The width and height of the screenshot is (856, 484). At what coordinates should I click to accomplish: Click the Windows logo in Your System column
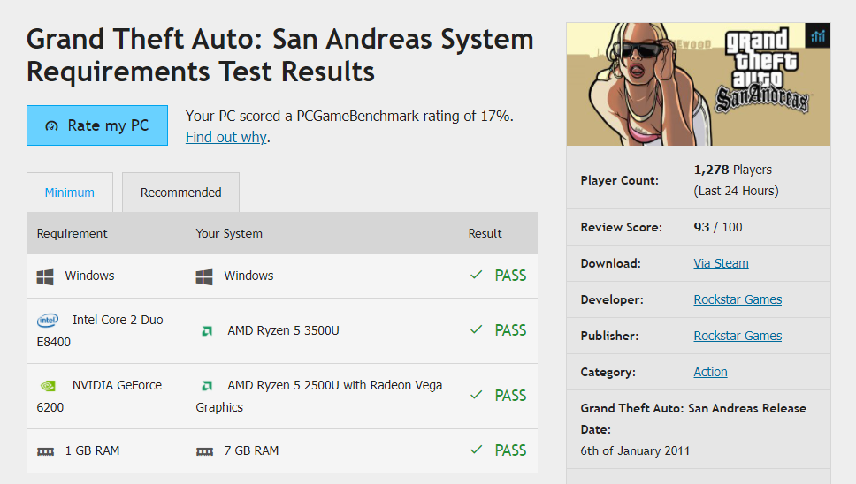204,276
